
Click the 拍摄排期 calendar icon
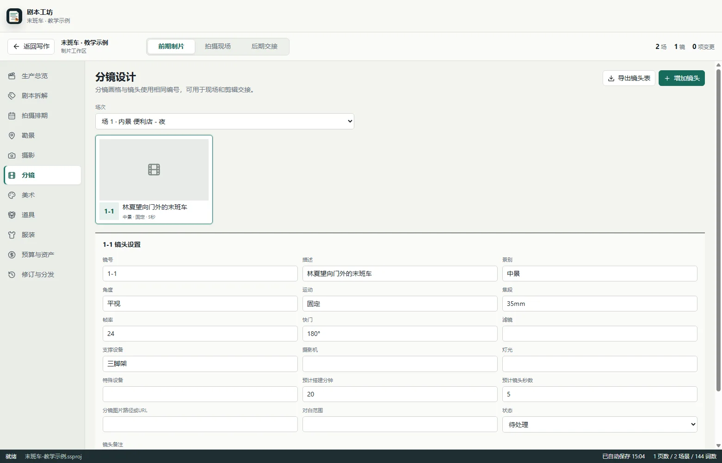(x=12, y=116)
